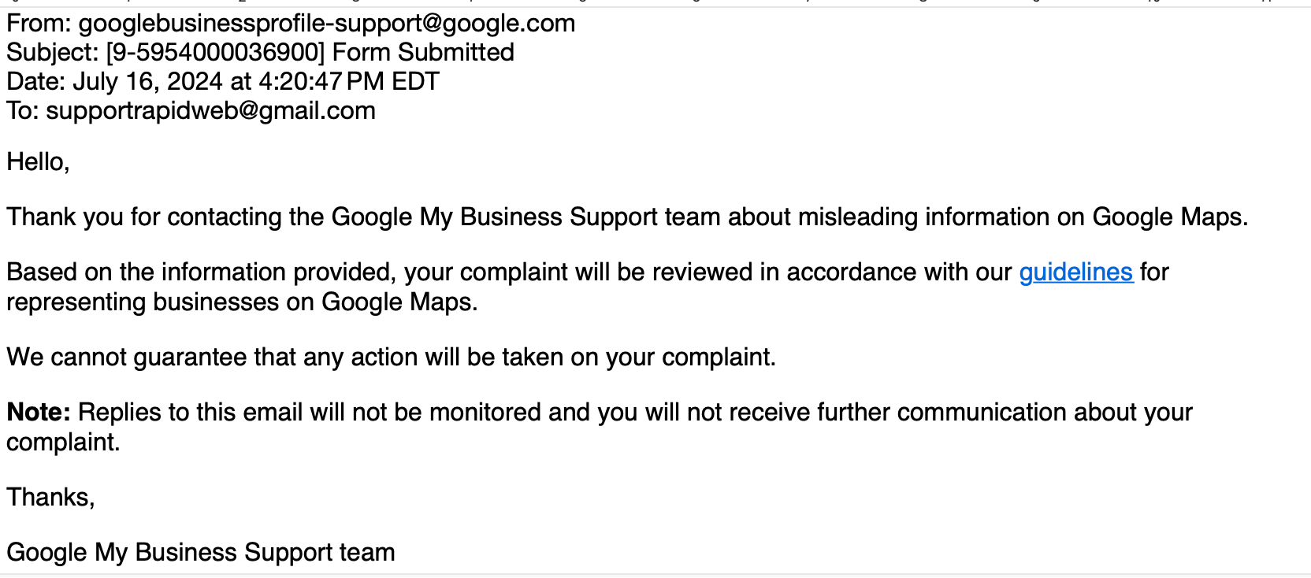
Task: Open the blue guidelines hyperlink
Action: coord(1076,272)
